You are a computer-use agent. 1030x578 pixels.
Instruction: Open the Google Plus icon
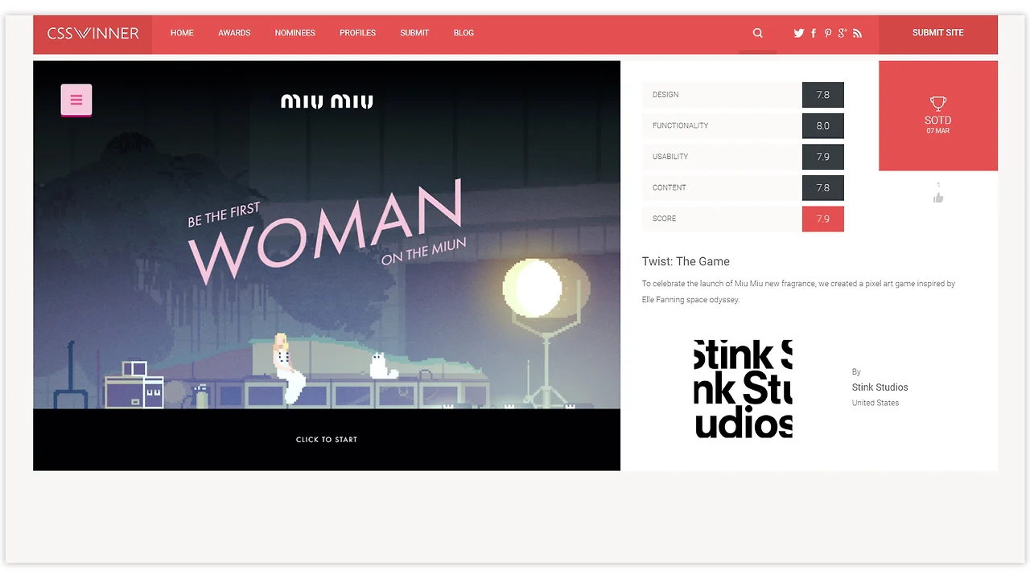(x=843, y=33)
